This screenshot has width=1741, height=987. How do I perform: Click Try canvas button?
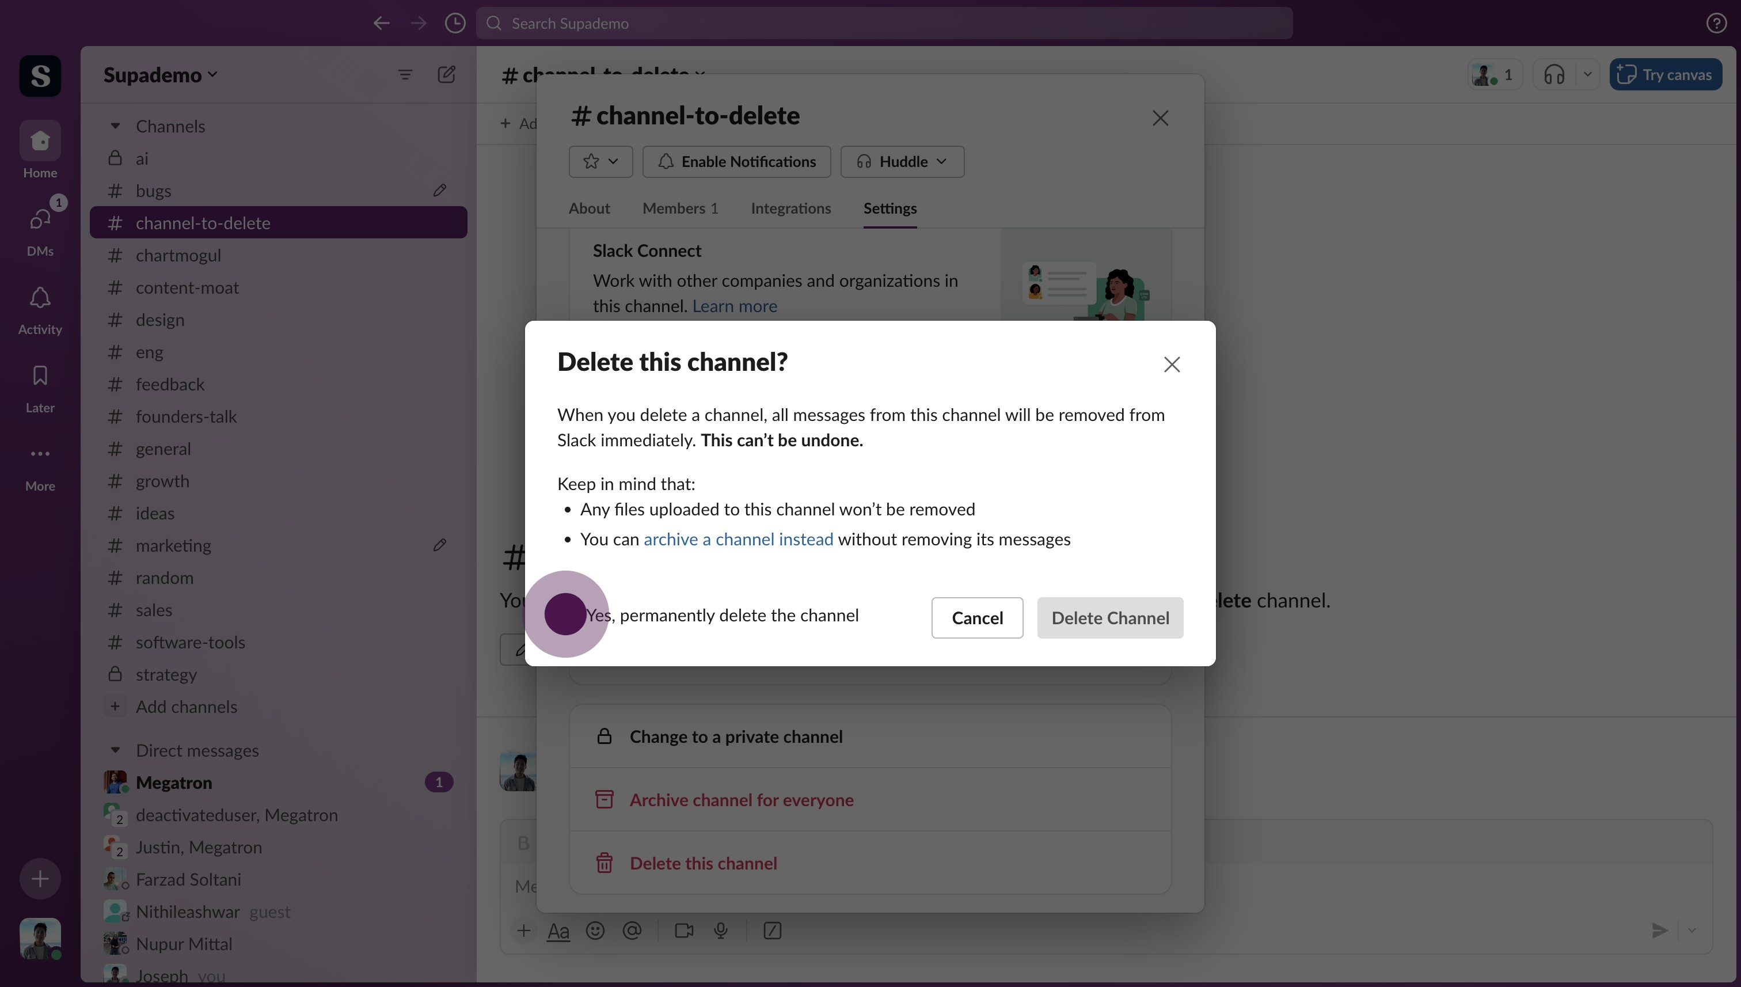pos(1665,74)
